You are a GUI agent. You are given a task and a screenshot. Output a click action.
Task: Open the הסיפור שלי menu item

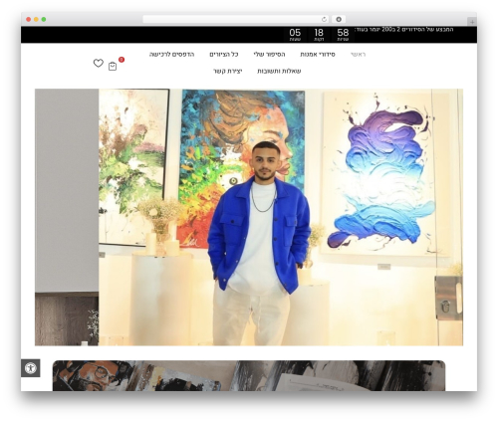pos(269,55)
